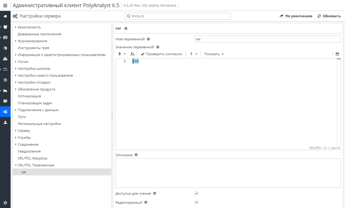Go to the Home sidebar icon

tap(5, 16)
